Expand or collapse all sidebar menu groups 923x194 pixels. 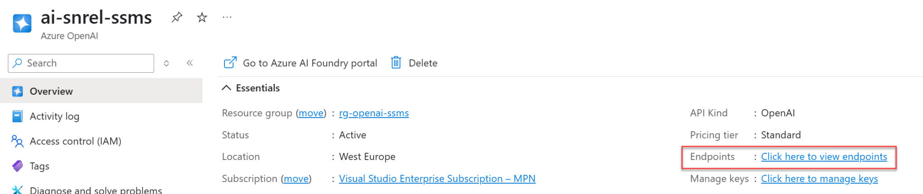click(166, 63)
